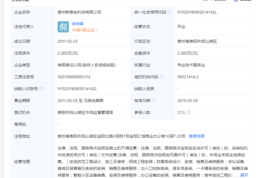257x178 pixels.
Task: Select the 所属行业 label
Action: coord(142,65)
